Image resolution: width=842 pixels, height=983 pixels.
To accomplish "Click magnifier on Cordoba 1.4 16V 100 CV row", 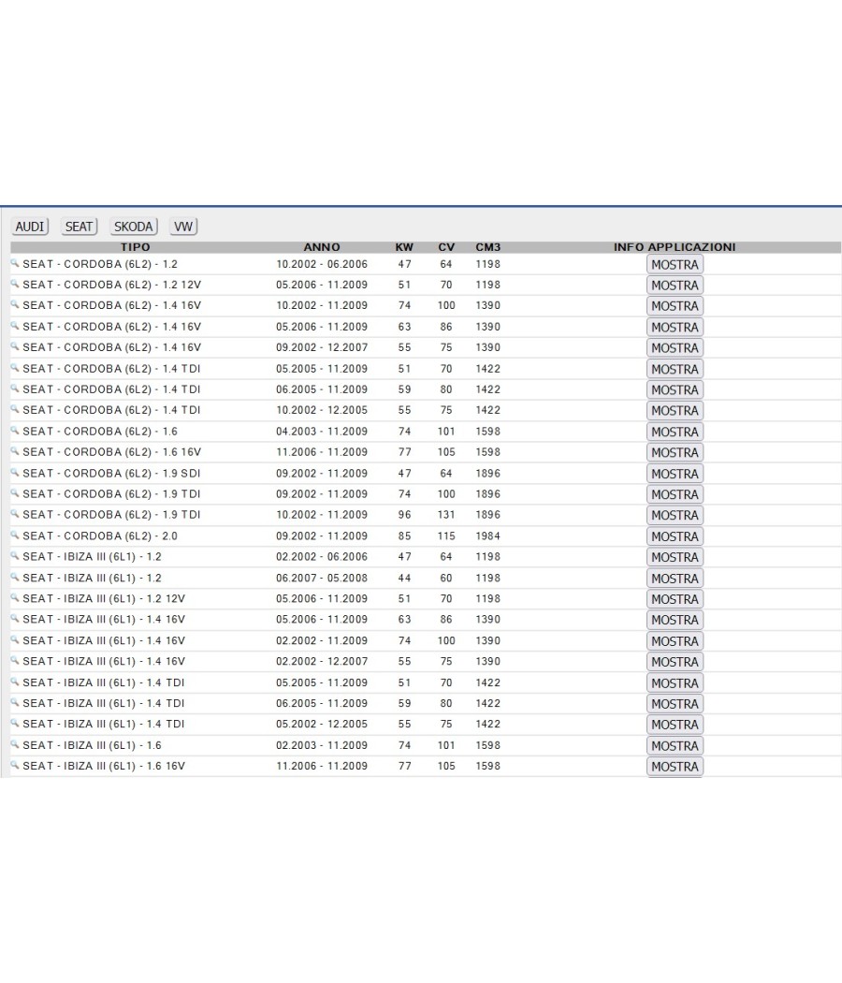I will (15, 304).
